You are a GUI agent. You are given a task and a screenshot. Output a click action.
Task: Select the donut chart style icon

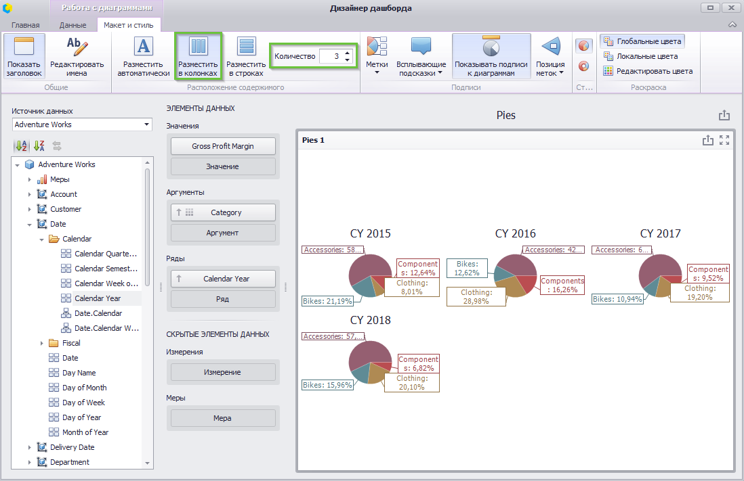583,66
